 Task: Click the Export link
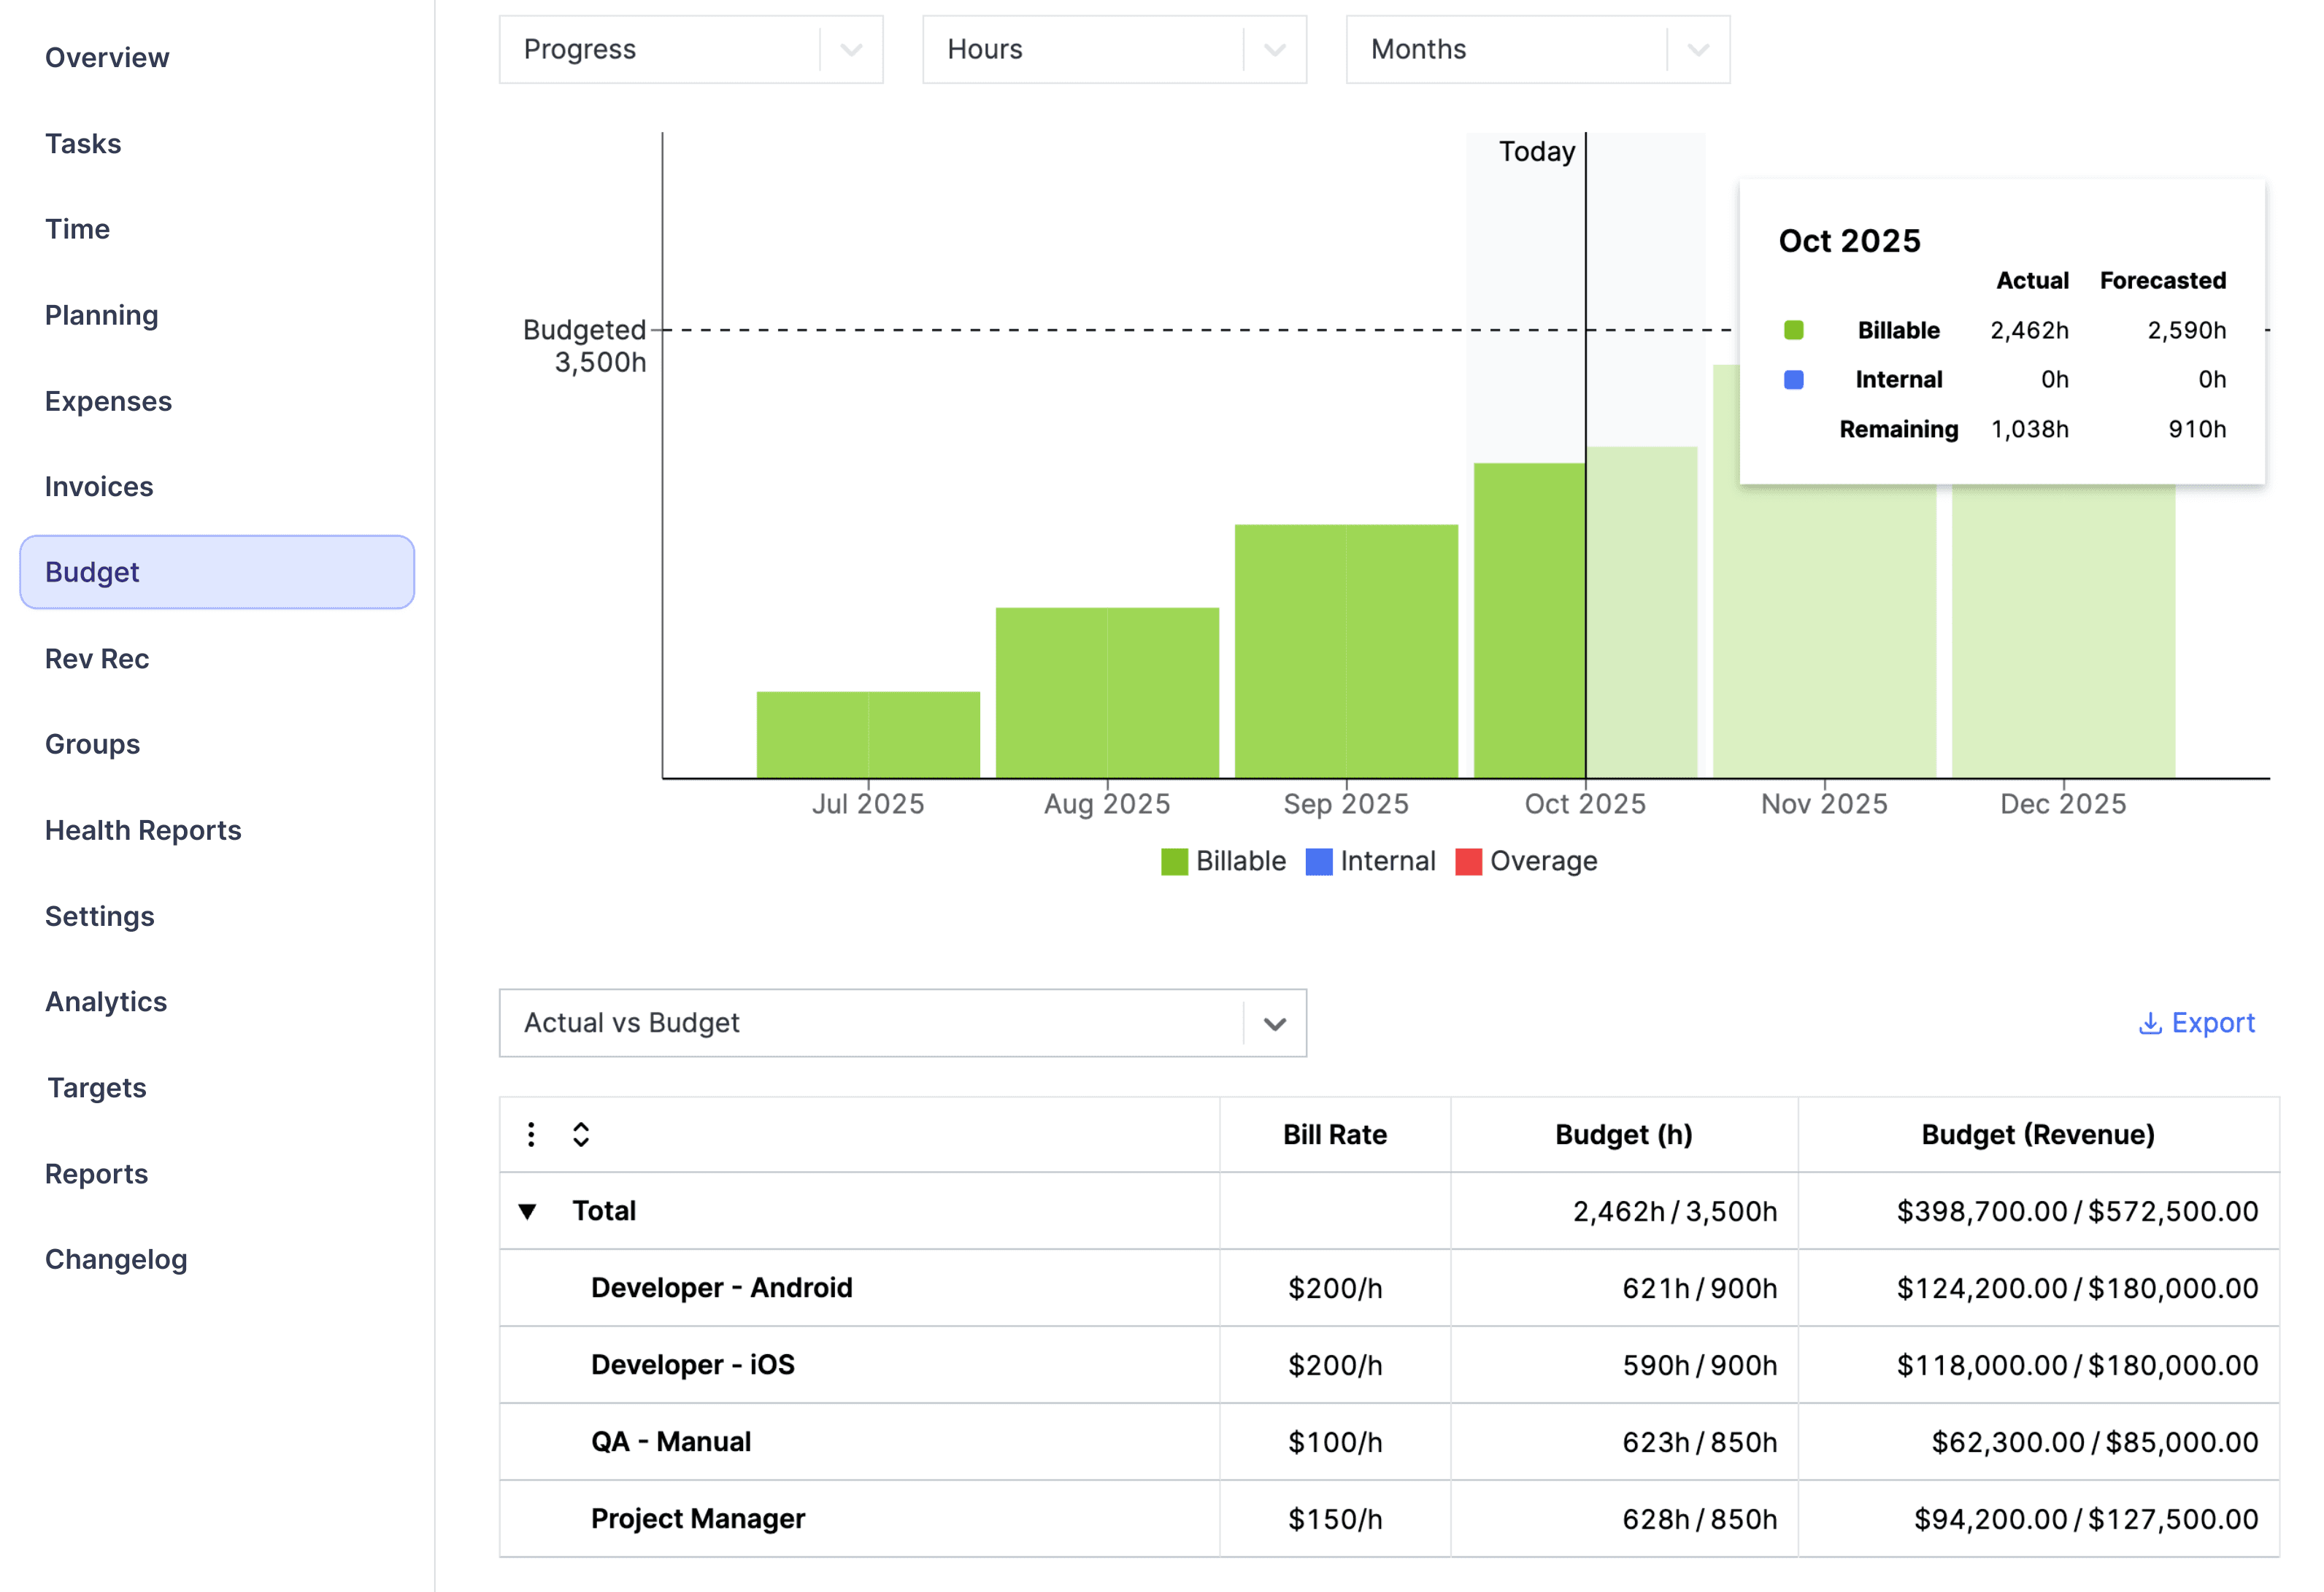tap(2212, 1024)
